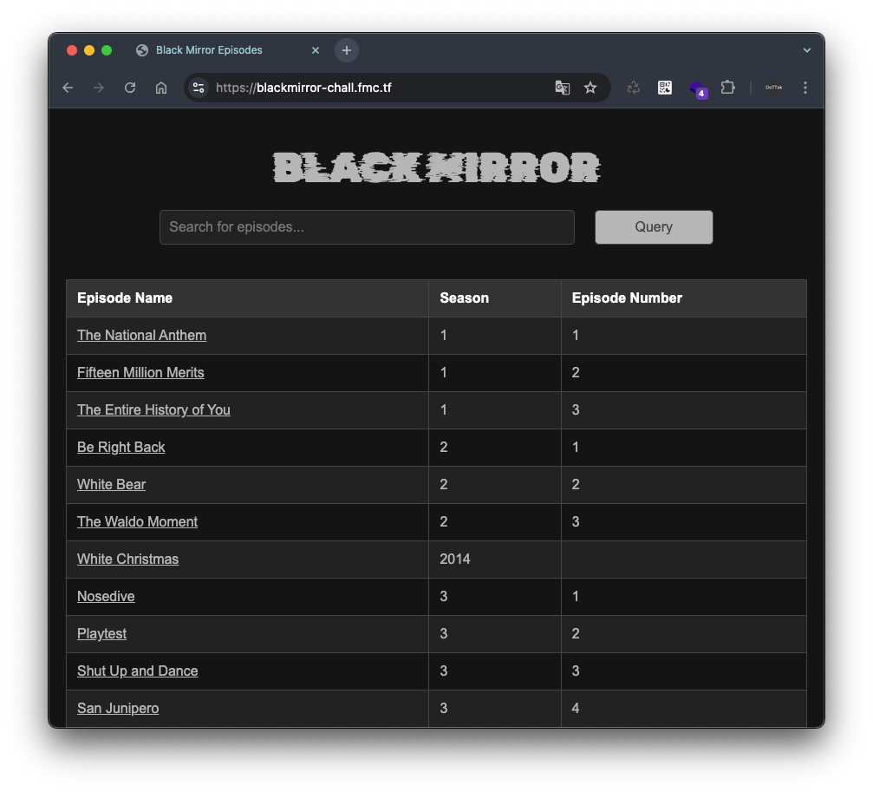Open The Waldo Moment link
Viewport: 873px width, 792px height.
coord(137,522)
